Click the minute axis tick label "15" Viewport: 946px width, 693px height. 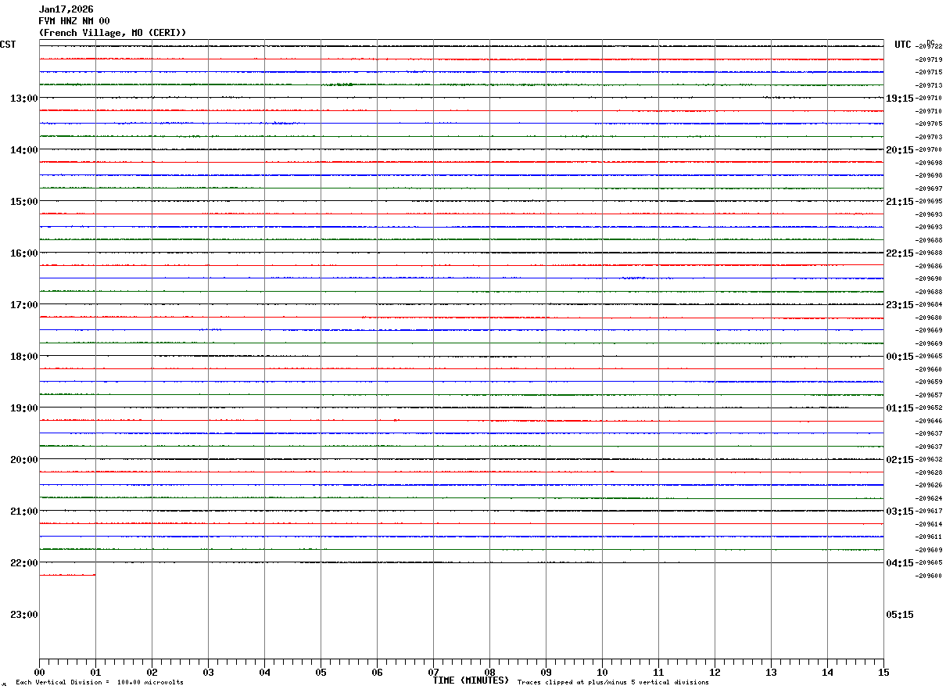pos(883,672)
